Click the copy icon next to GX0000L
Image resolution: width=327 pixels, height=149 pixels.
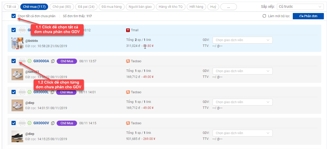(x=52, y=92)
